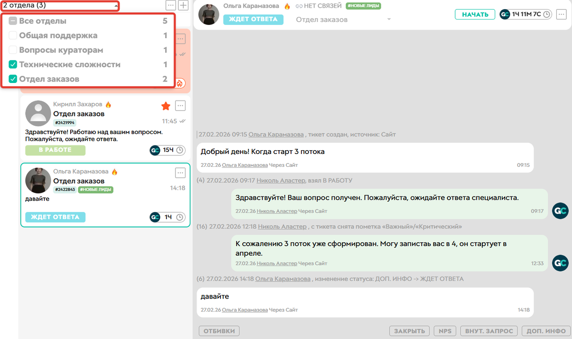572x339 pixels.
Task: Open the "Николь Аластер" link in the 12:18 log line
Action: [x=282, y=227]
